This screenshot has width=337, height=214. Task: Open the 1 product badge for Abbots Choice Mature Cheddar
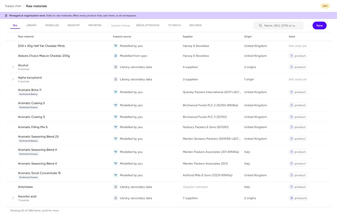[298, 56]
